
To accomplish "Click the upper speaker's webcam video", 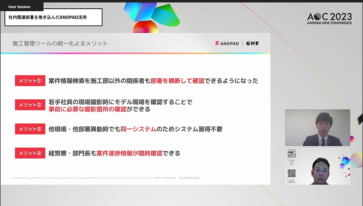I will click(x=318, y=128).
